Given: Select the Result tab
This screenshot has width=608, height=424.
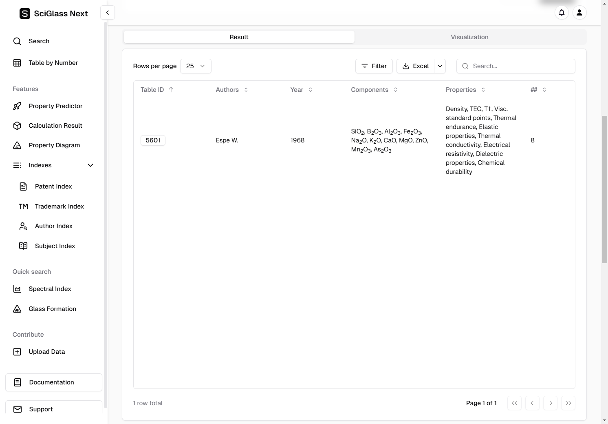Looking at the screenshot, I should point(239,37).
